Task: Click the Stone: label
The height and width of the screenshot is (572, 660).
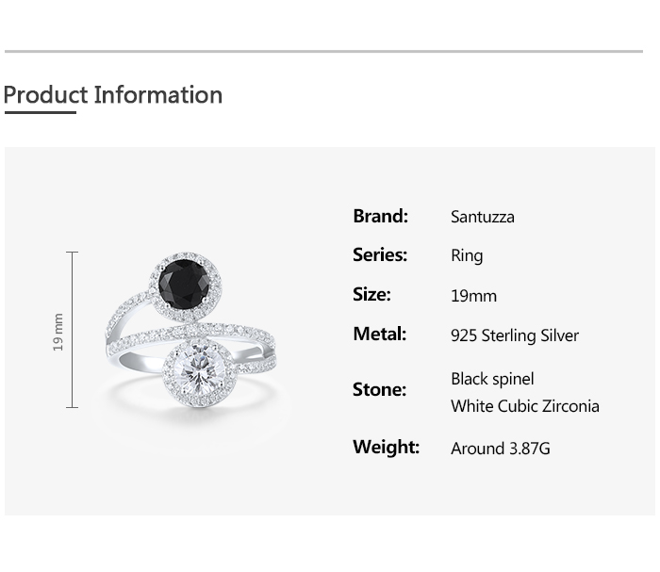Action: click(x=379, y=389)
